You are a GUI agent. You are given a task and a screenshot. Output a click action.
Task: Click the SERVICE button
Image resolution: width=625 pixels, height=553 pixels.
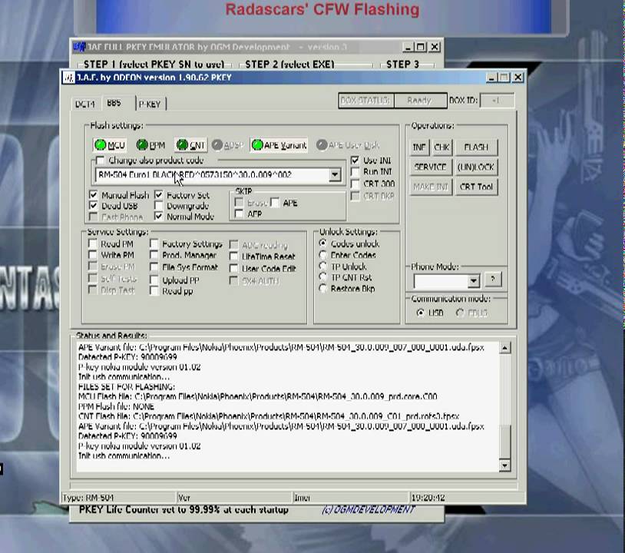pos(431,167)
